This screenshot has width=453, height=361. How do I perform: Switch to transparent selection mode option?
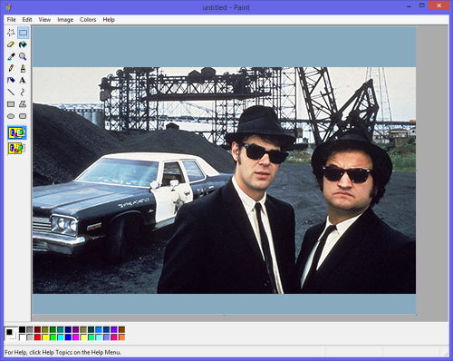[x=17, y=149]
